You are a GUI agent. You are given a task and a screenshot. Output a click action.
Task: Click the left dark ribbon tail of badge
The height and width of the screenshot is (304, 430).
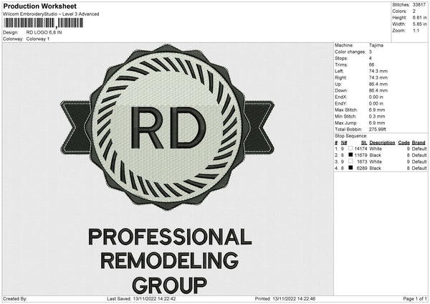[76, 128]
